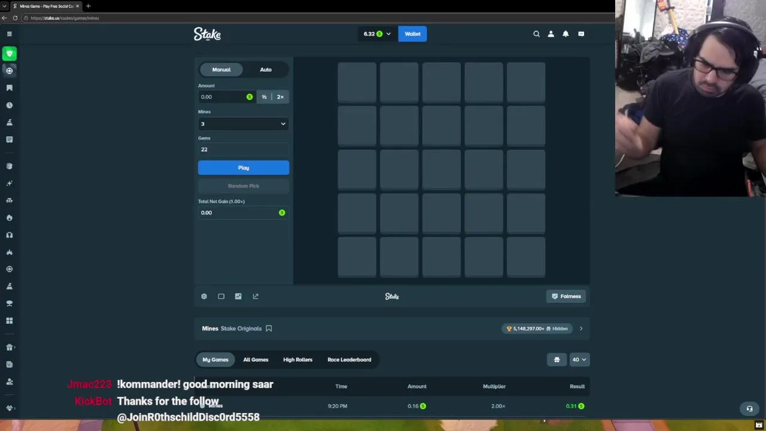Select the All Games tab
Image resolution: width=766 pixels, height=431 pixels.
[256, 360]
